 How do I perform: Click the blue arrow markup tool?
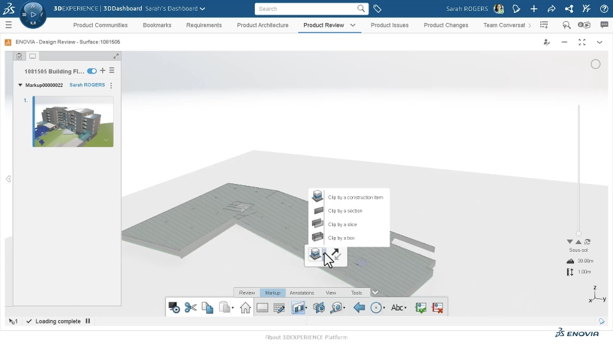click(359, 307)
